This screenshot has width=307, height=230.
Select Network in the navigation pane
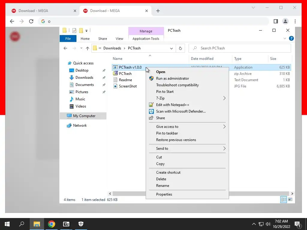tap(80, 125)
